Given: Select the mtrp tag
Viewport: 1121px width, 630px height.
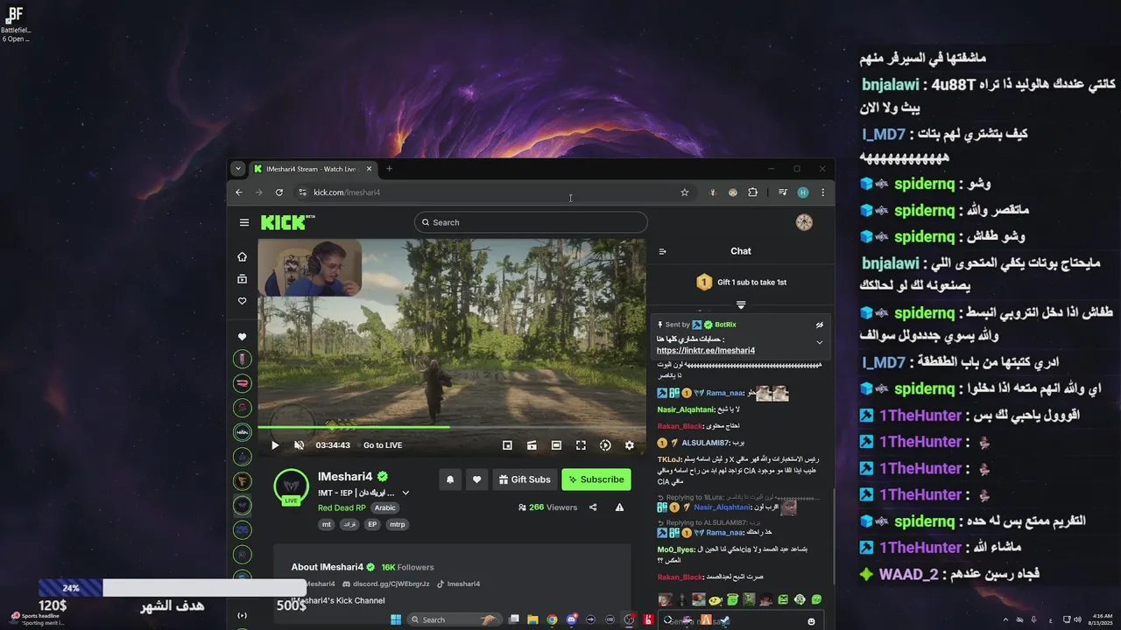Looking at the screenshot, I should tap(397, 524).
